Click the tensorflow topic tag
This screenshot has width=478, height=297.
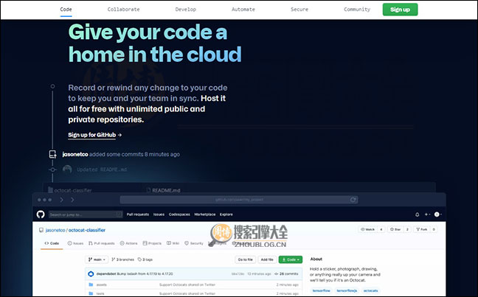click(x=322, y=290)
